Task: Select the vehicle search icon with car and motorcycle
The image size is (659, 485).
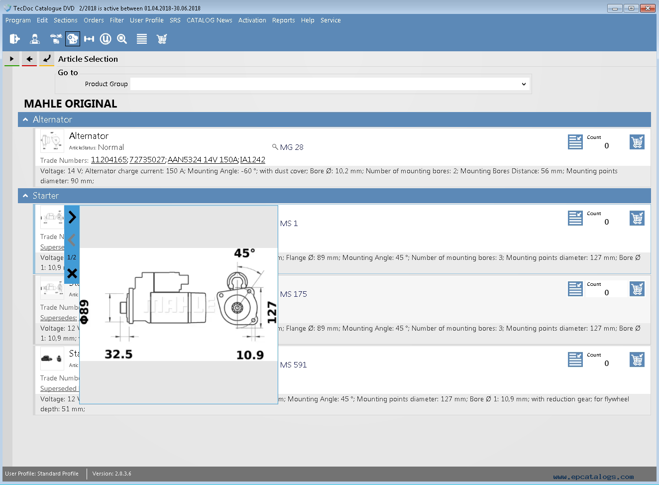Action: click(56, 39)
